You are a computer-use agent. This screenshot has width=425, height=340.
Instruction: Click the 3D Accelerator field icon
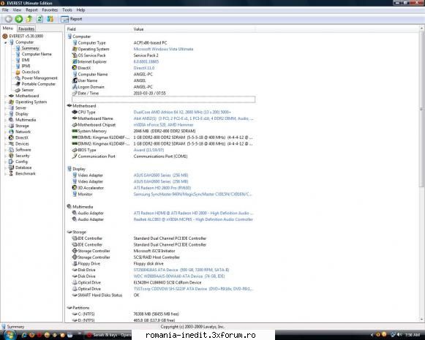[x=75, y=187]
